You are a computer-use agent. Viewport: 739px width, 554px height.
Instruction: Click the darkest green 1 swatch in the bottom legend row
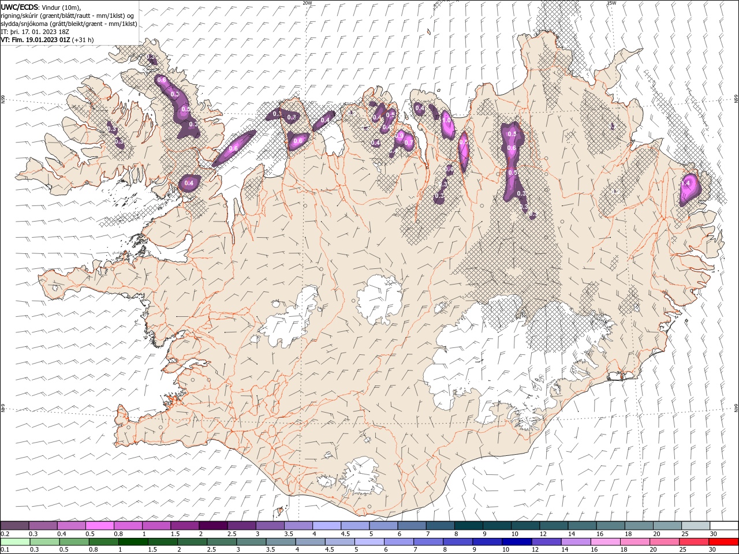(x=133, y=542)
